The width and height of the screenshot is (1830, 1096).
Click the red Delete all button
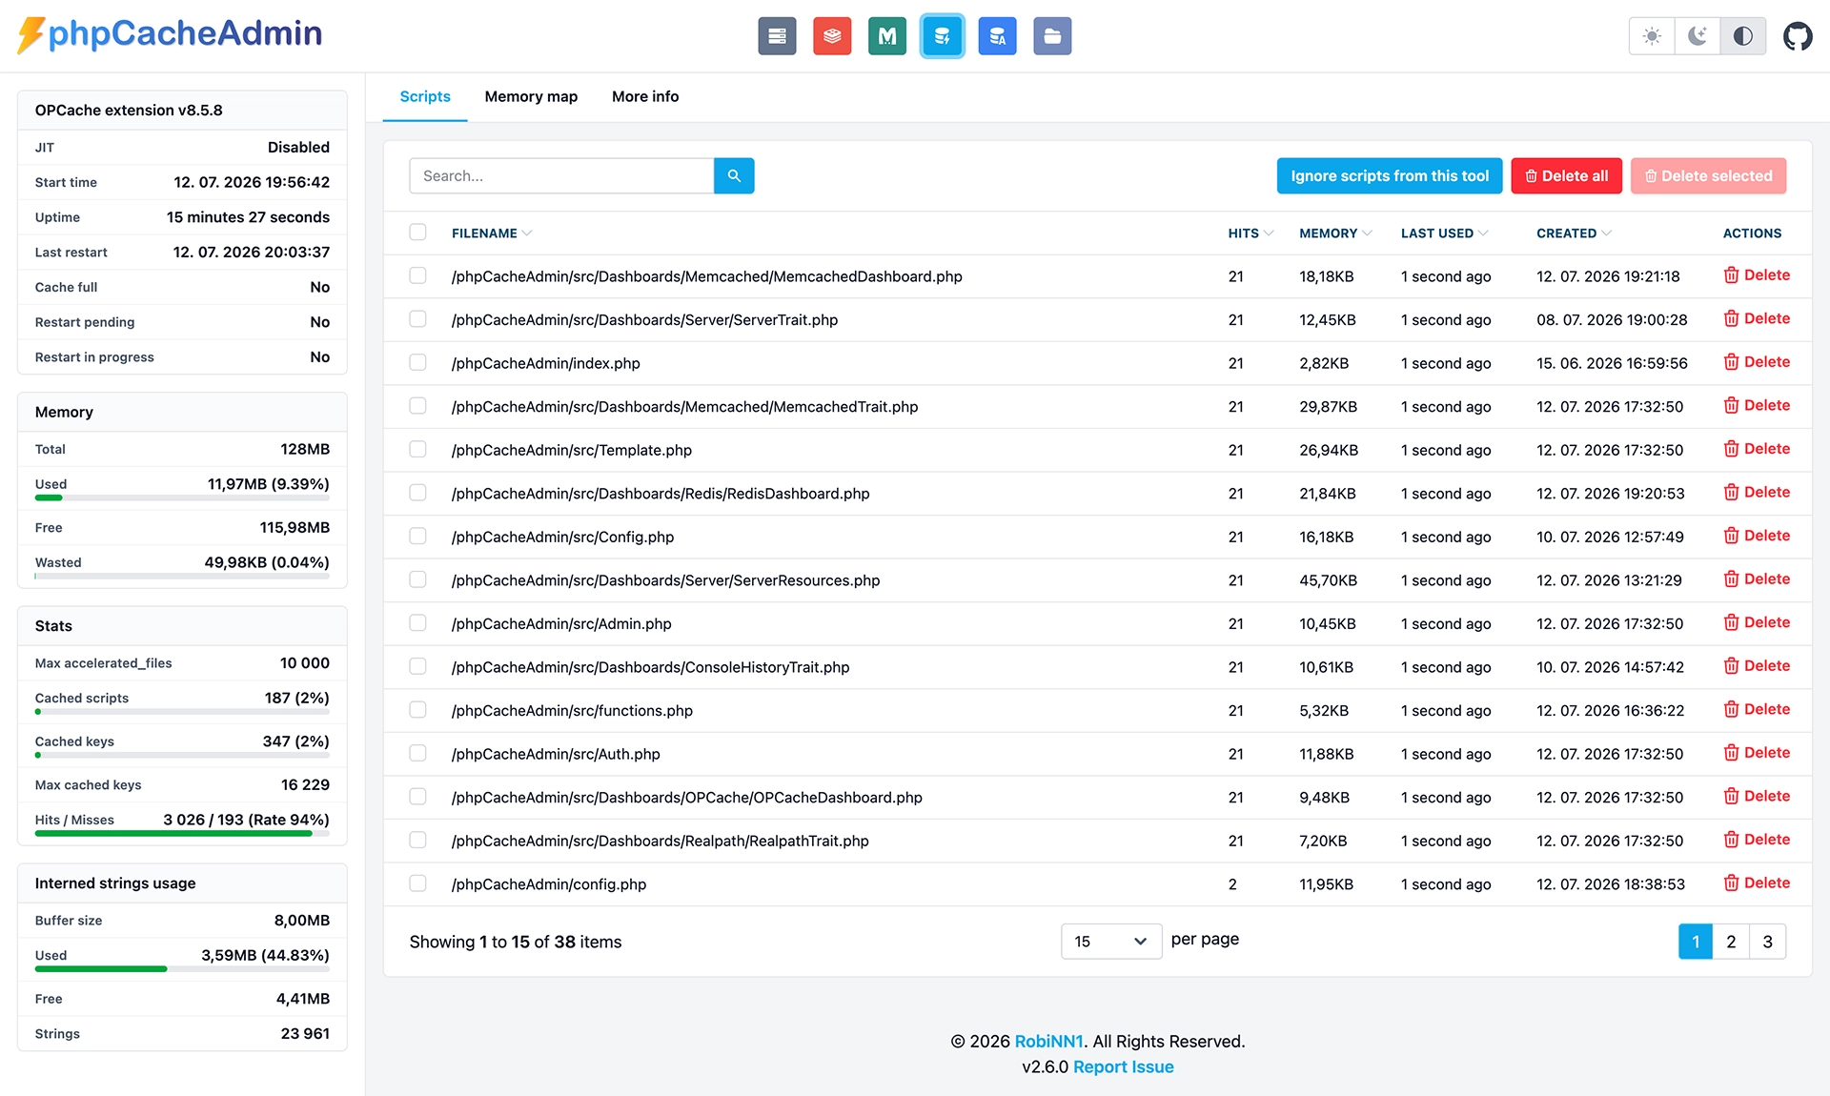coord(1566,175)
